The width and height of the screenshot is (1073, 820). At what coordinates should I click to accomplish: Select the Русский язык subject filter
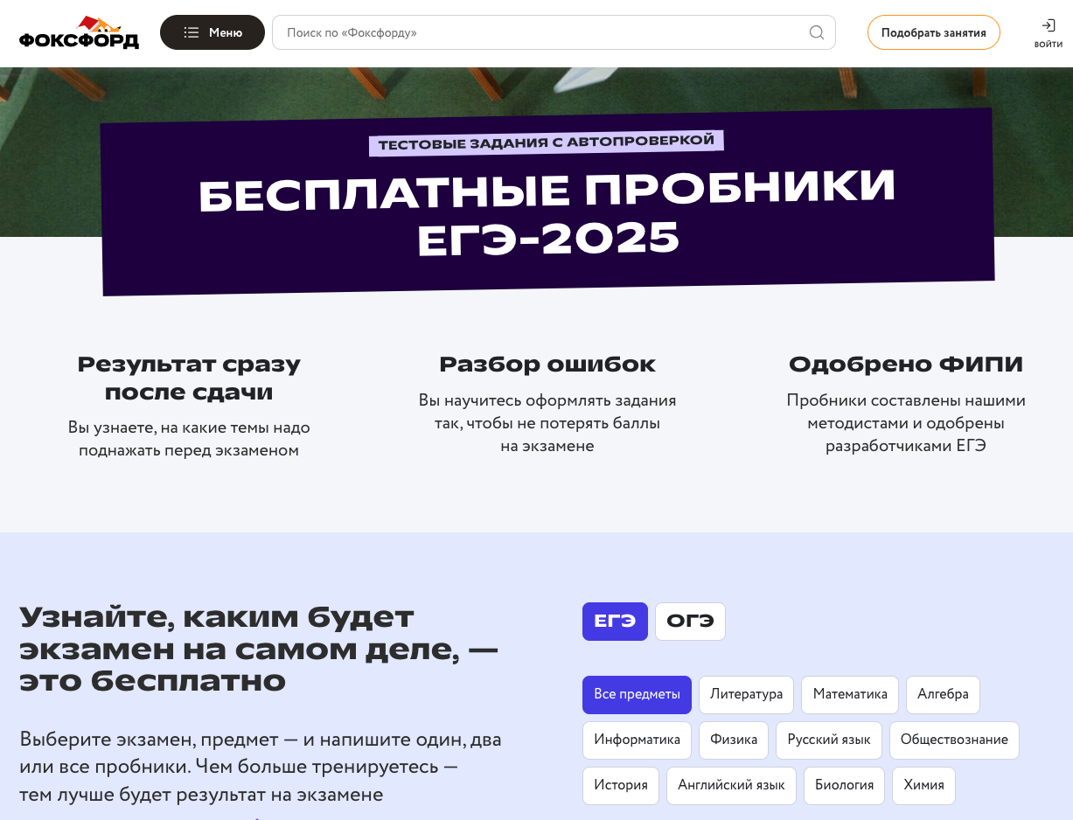click(829, 740)
